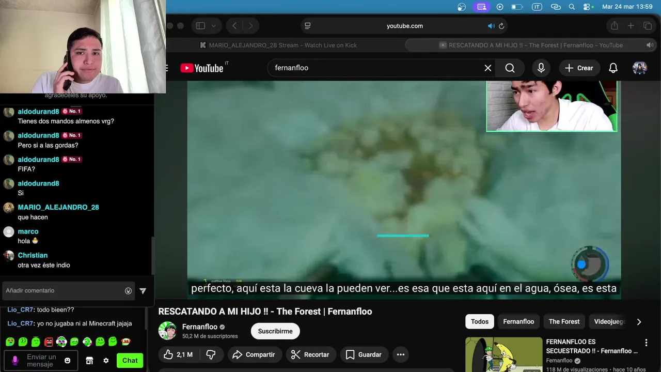Click the youtube.com address field
661x372 pixels.
404,26
